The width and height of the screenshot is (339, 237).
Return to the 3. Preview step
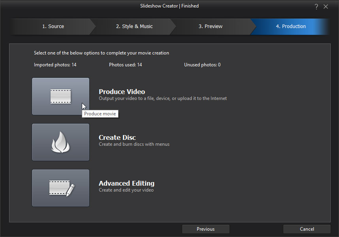[x=210, y=26]
